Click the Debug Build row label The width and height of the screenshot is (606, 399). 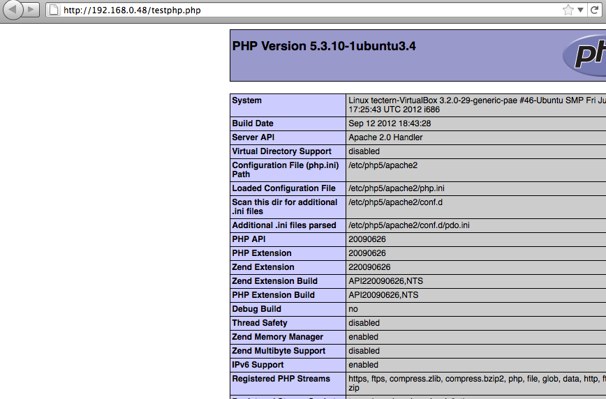256,309
